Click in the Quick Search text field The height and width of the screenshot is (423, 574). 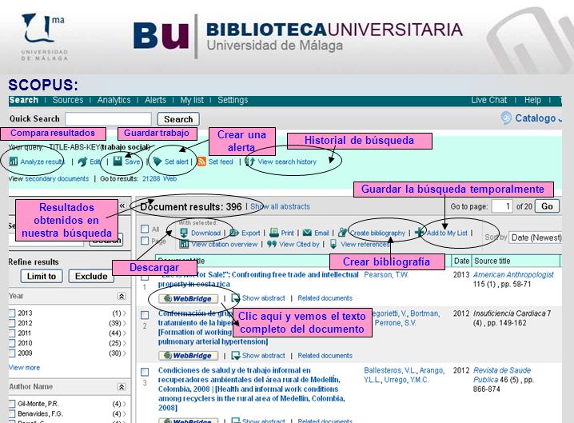click(108, 119)
